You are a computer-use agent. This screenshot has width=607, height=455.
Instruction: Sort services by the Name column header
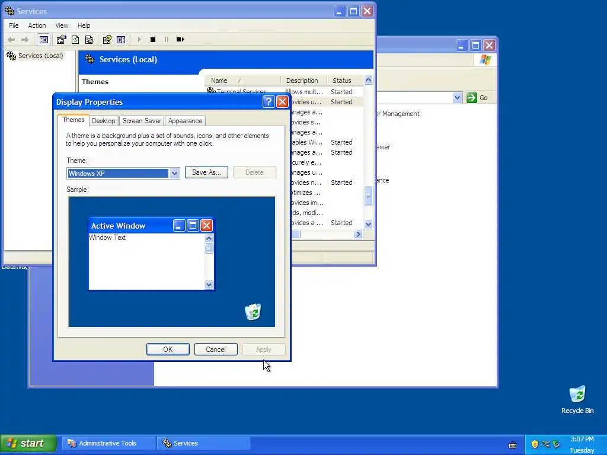coord(242,81)
